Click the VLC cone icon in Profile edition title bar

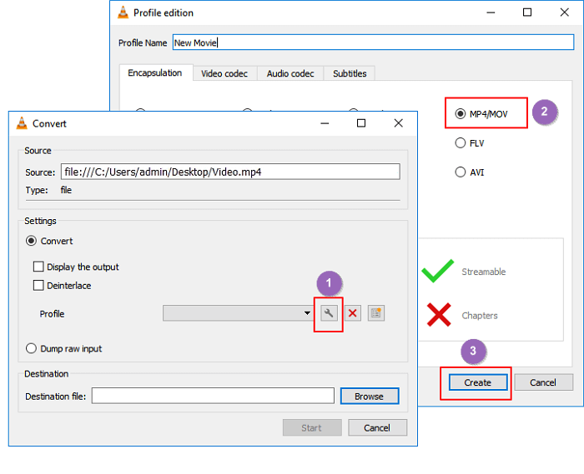122,12
